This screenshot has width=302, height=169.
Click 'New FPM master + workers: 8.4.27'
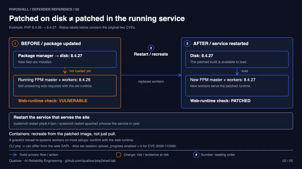[x=223, y=80]
